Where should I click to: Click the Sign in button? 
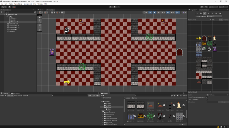(x=4, y=7)
